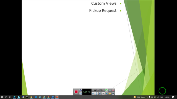177x99 pixels.
Task: Minimize the recorder toolbar
Action: click(110, 90)
